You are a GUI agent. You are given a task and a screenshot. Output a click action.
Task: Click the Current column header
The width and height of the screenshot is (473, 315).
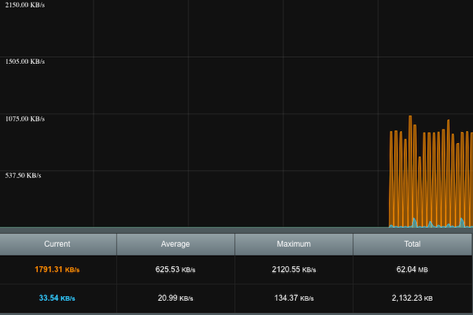(x=58, y=244)
